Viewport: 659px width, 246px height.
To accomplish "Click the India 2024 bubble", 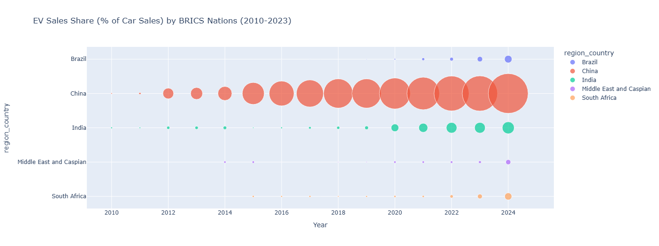I will 508,127.
